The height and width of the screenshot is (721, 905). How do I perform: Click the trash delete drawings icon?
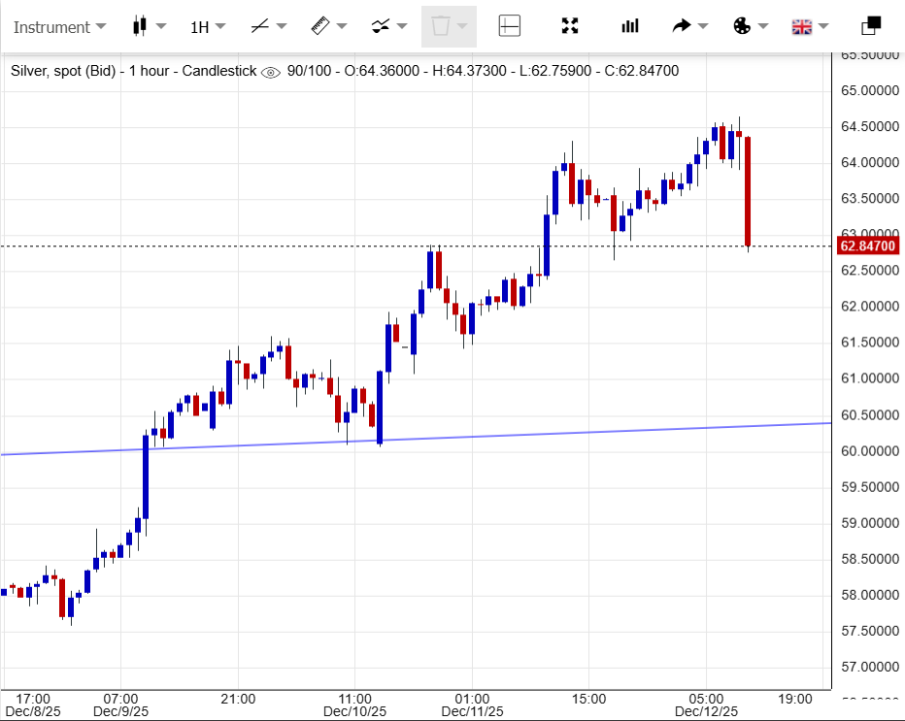(440, 26)
